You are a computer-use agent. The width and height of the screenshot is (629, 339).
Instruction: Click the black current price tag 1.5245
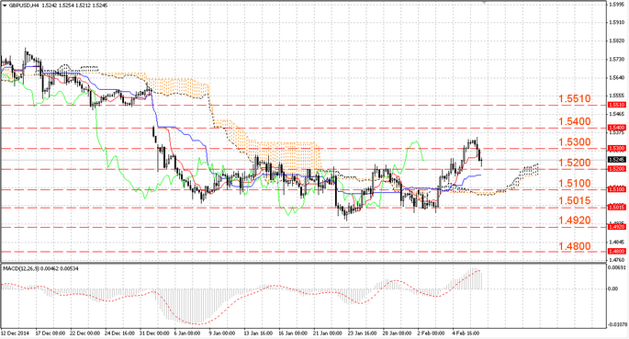point(616,160)
